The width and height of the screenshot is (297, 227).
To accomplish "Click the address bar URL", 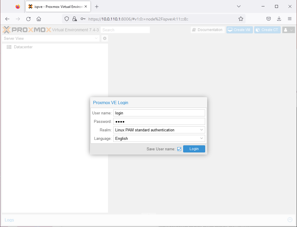I will coord(138,19).
